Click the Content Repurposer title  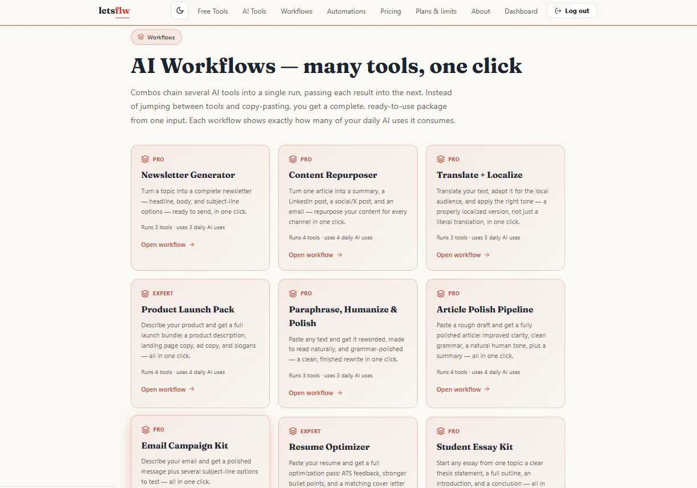tap(333, 175)
